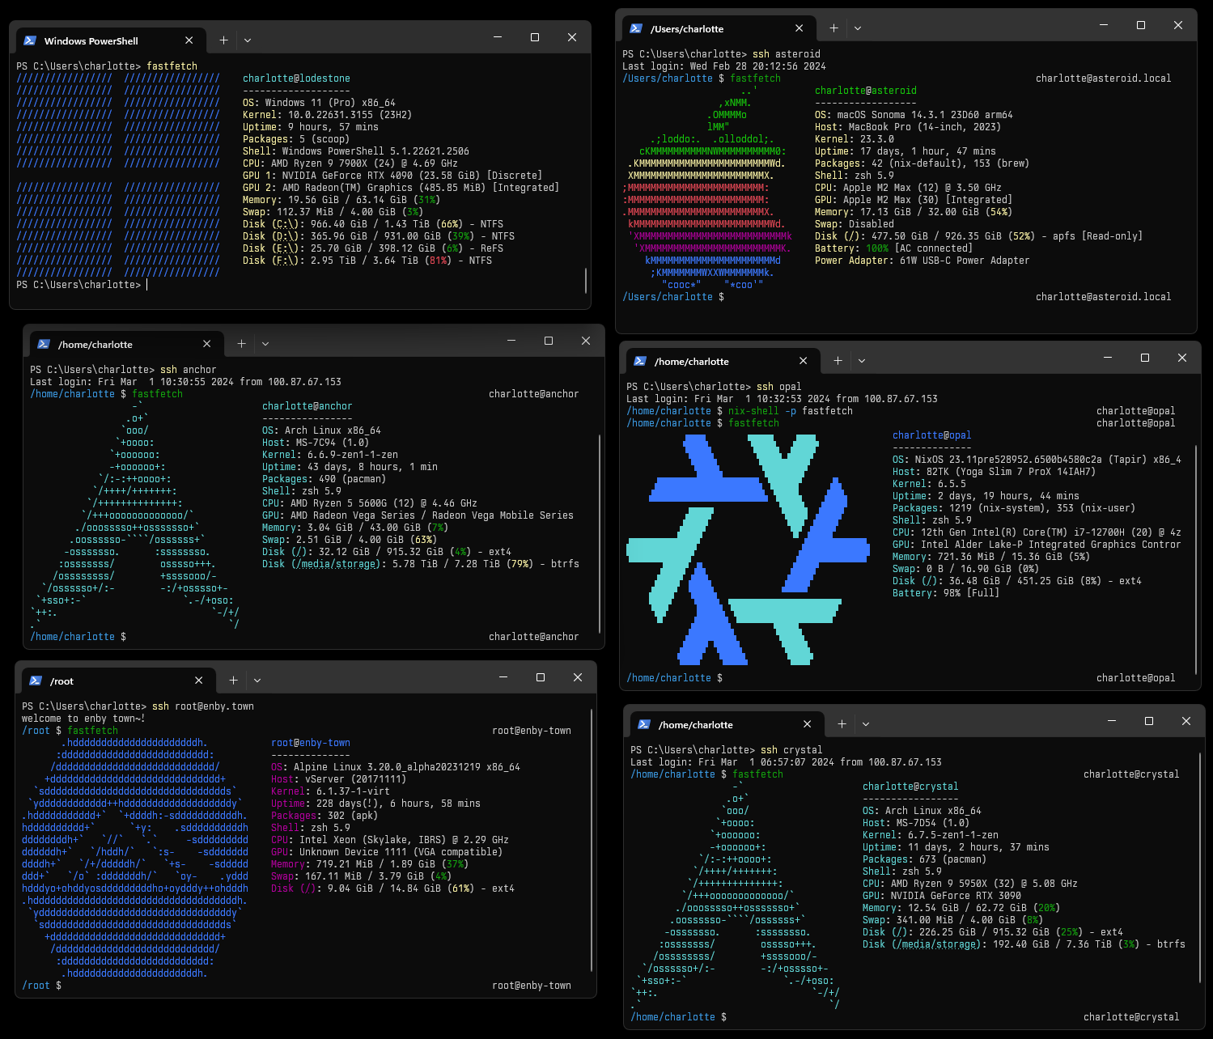Select the /root tab

[x=117, y=681]
